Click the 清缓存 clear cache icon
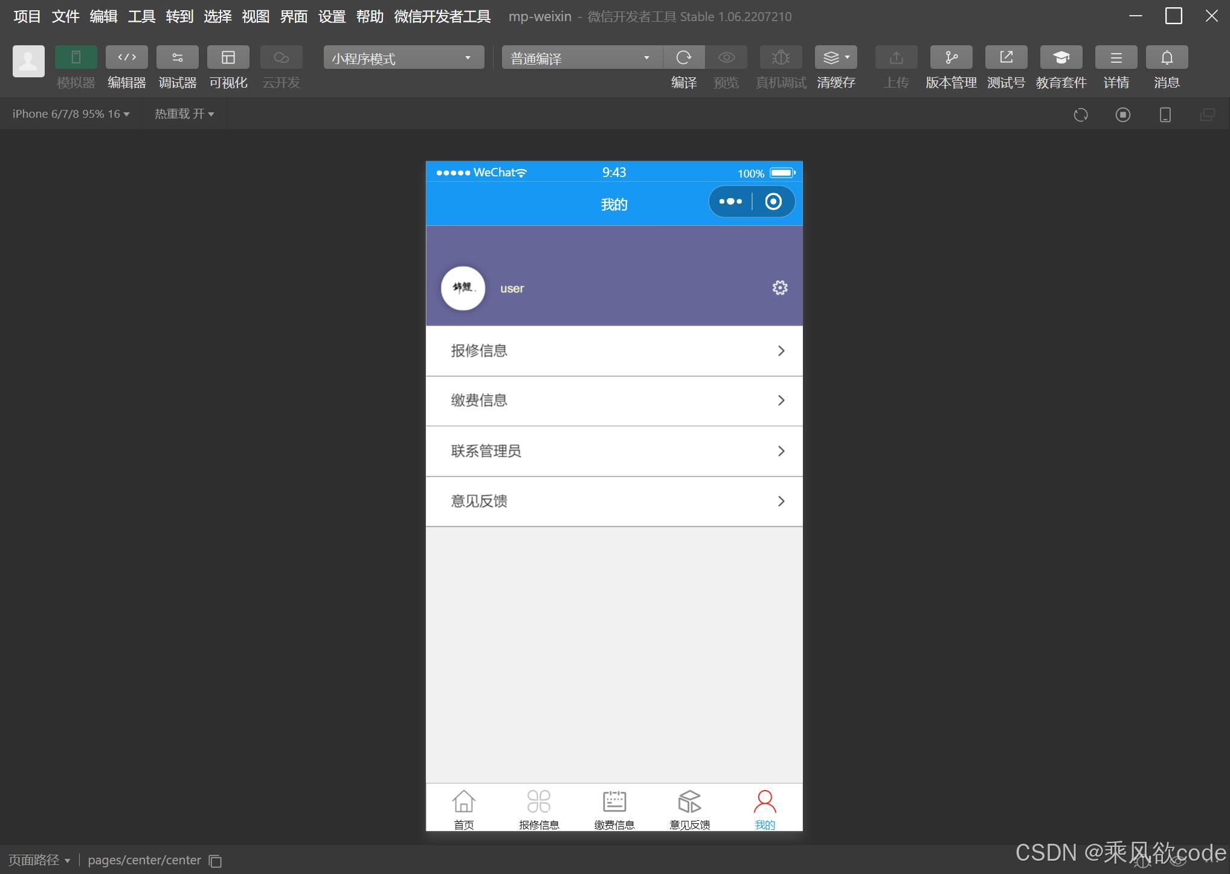1230x874 pixels. pos(832,57)
